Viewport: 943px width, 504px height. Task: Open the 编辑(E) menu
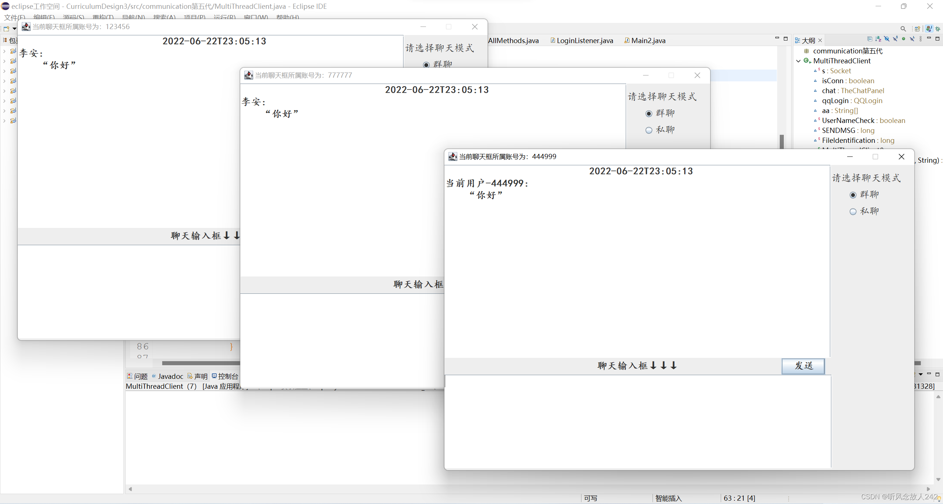pyautogui.click(x=44, y=17)
